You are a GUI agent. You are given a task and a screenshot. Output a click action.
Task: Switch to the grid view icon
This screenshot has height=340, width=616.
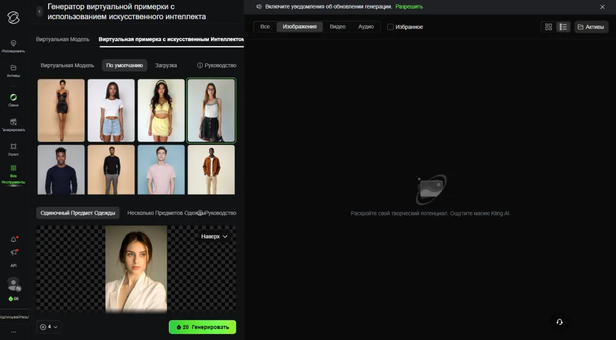pyautogui.click(x=548, y=26)
